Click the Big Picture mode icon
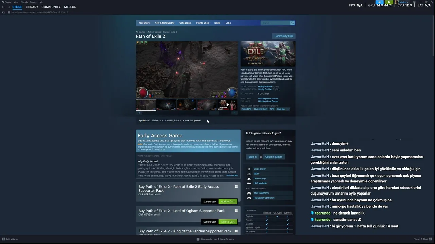 click(414, 2)
